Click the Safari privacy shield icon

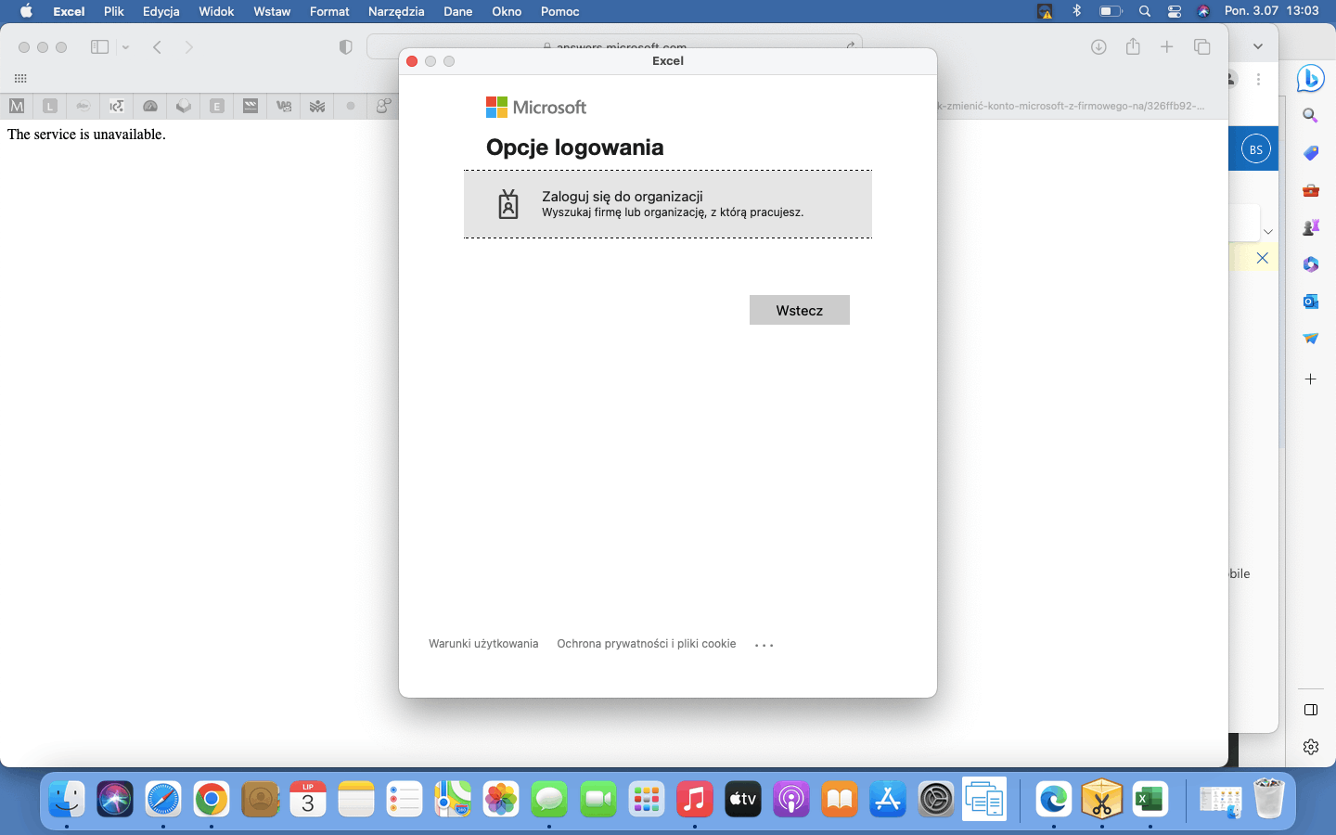point(346,47)
